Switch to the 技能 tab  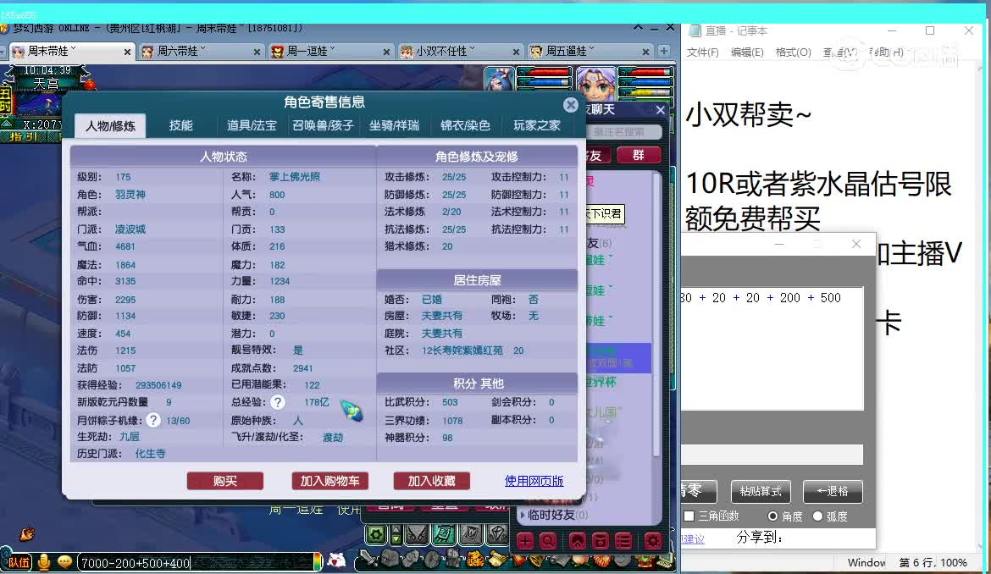180,125
